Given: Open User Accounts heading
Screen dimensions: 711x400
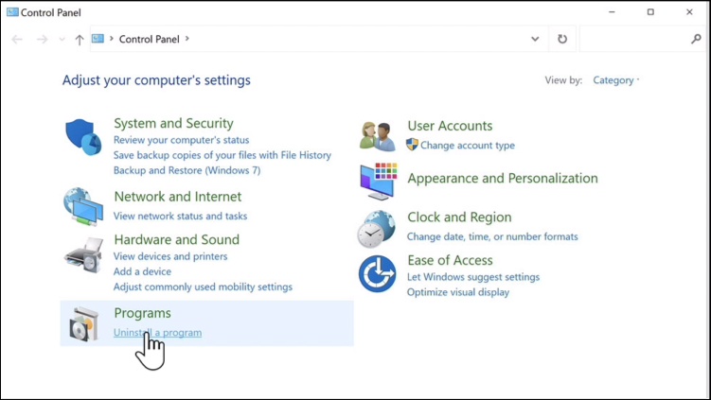Looking at the screenshot, I should tap(450, 126).
